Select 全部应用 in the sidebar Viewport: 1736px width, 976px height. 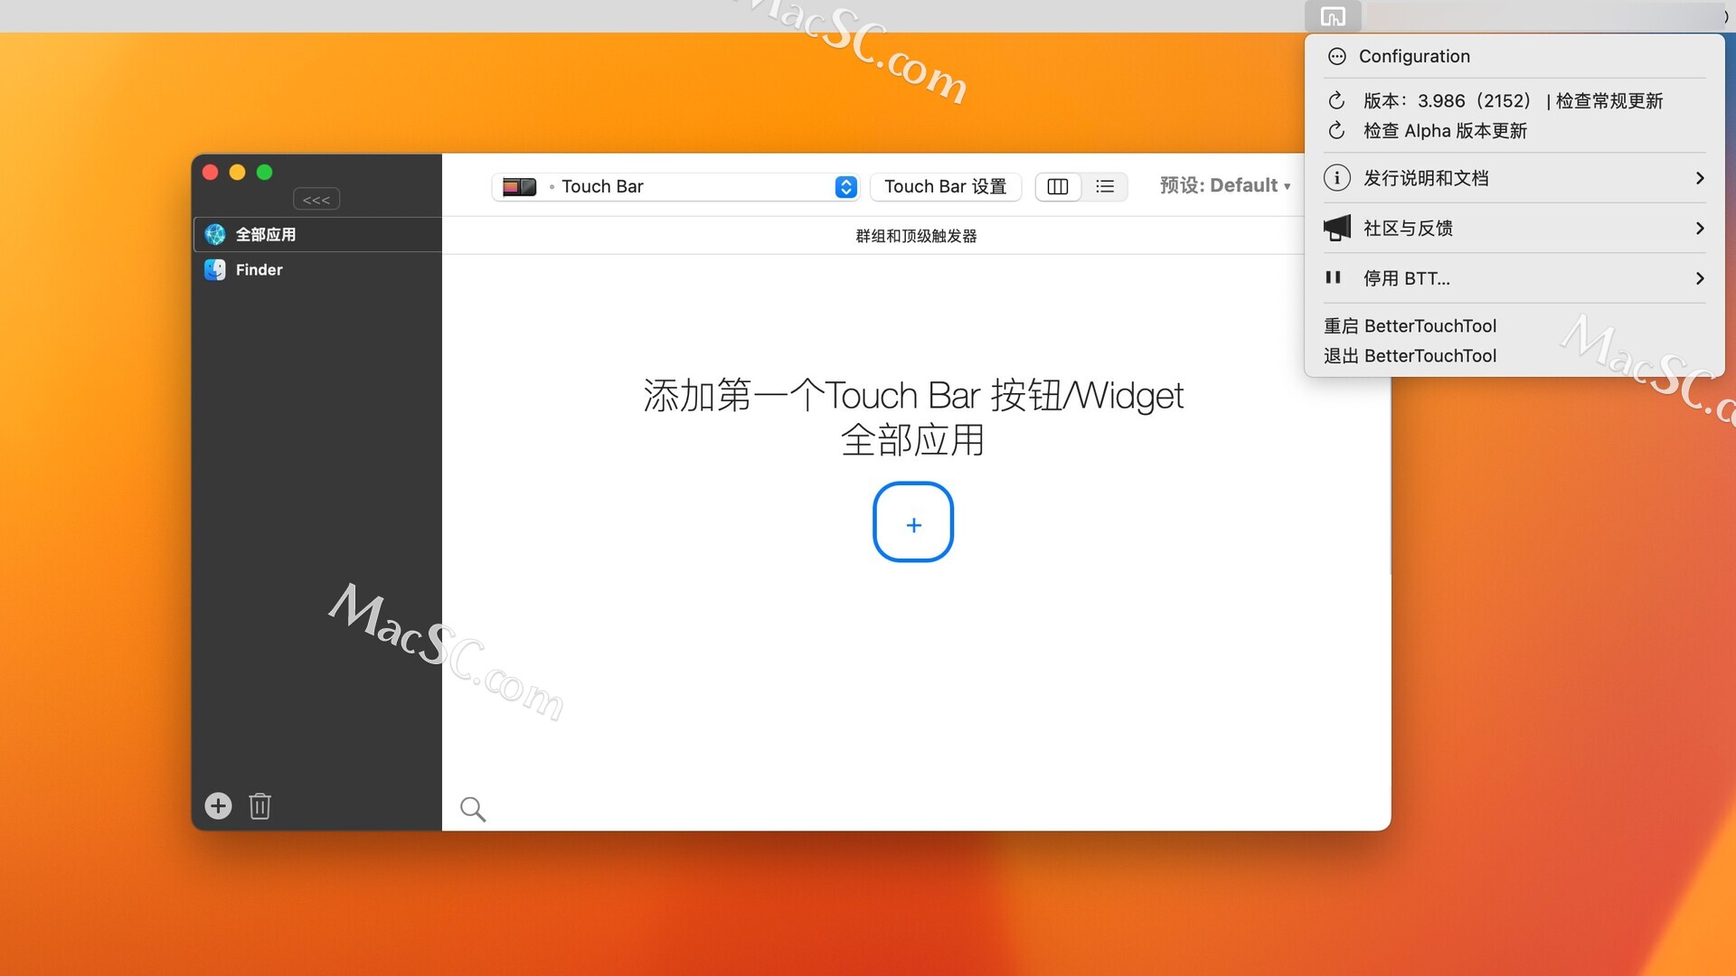pyautogui.click(x=317, y=234)
